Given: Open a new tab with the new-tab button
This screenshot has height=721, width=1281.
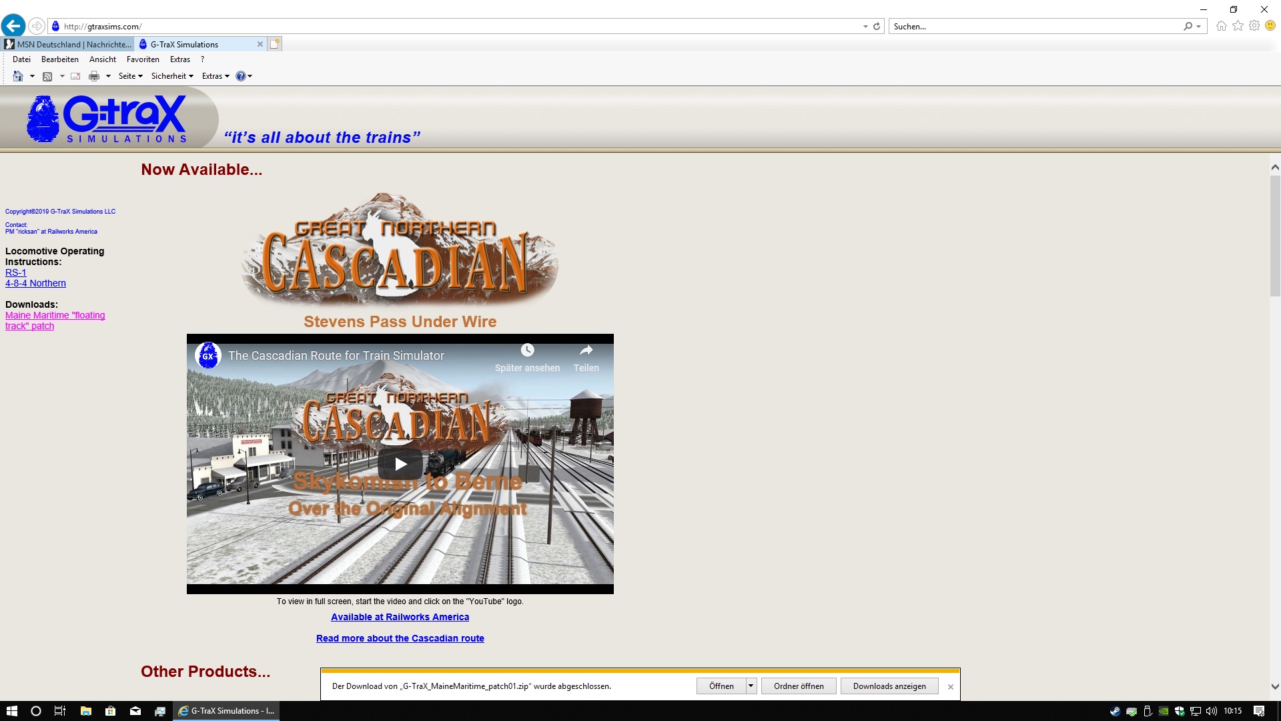Looking at the screenshot, I should [x=275, y=44].
